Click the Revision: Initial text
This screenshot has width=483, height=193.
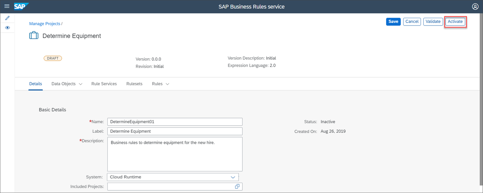click(x=150, y=66)
